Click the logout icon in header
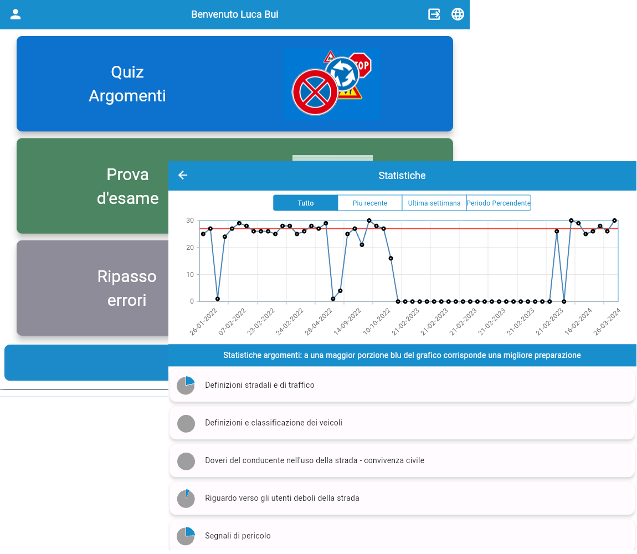 [434, 14]
